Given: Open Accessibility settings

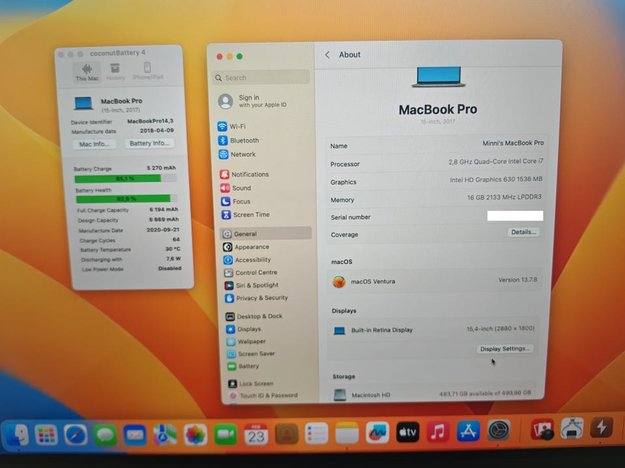Looking at the screenshot, I should pos(247,260).
